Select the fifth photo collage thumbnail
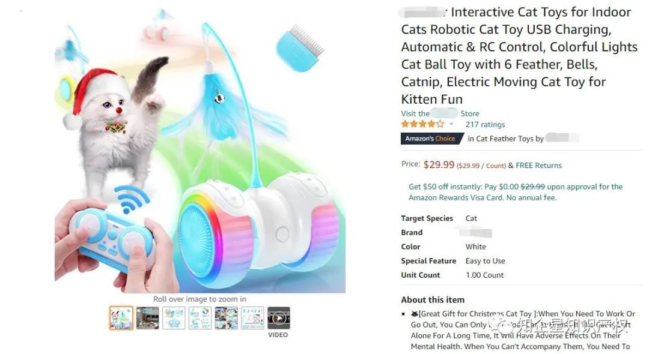 226,317
